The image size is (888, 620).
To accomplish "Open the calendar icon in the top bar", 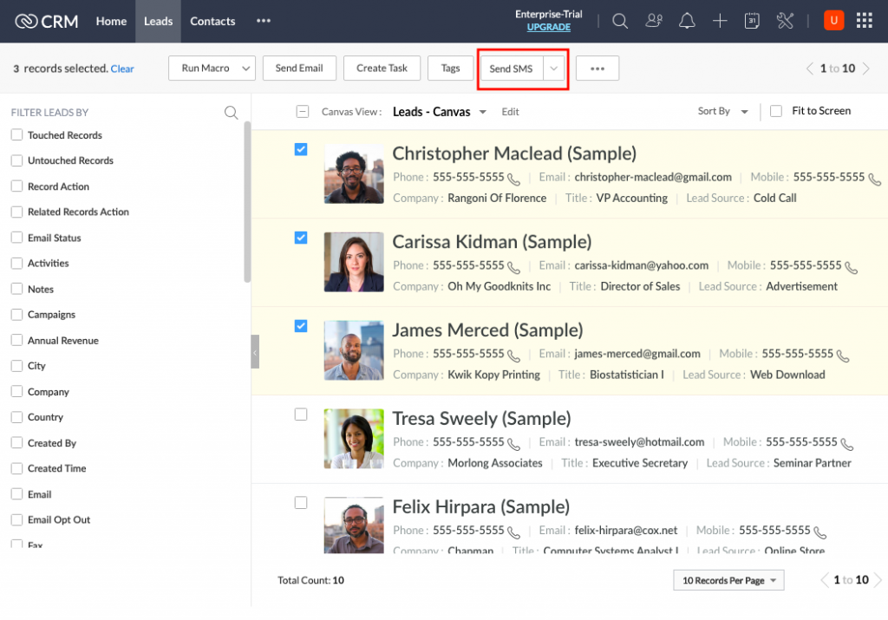I will pyautogui.click(x=753, y=20).
